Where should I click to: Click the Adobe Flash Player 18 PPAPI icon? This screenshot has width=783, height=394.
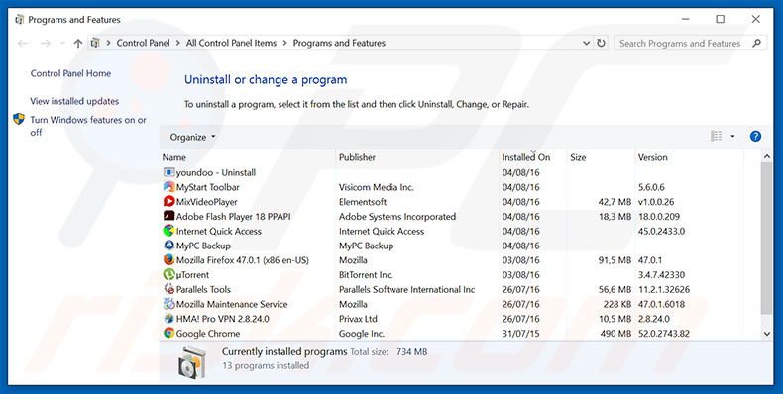[168, 216]
